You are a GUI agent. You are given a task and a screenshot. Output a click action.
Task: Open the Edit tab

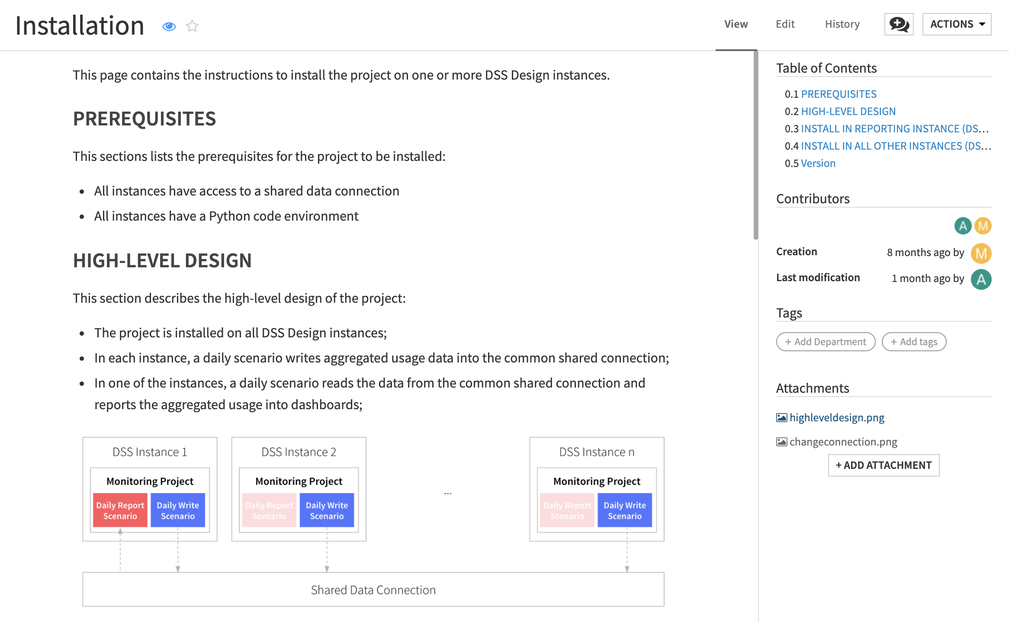785,24
